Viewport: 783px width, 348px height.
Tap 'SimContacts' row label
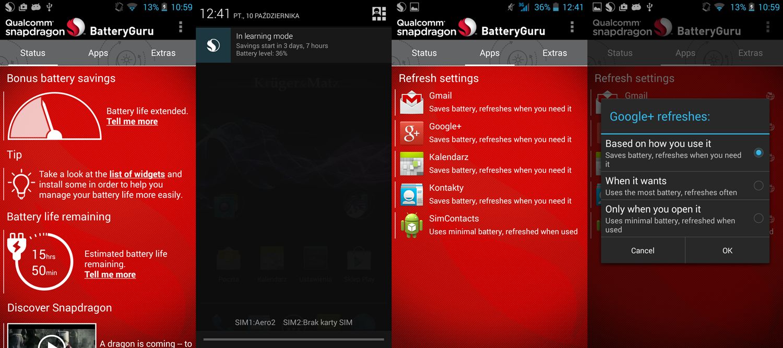coord(454,219)
